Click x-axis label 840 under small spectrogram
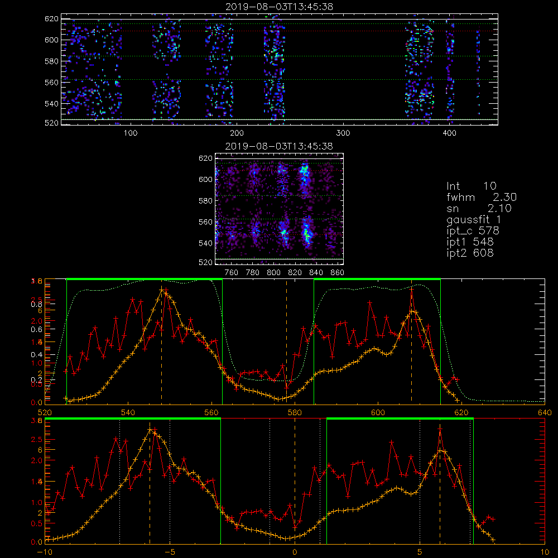This screenshot has height=558, width=558. (x=316, y=273)
